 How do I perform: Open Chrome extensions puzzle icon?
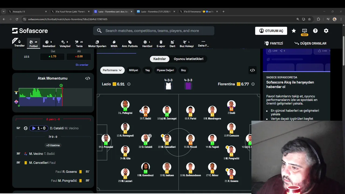319,19
